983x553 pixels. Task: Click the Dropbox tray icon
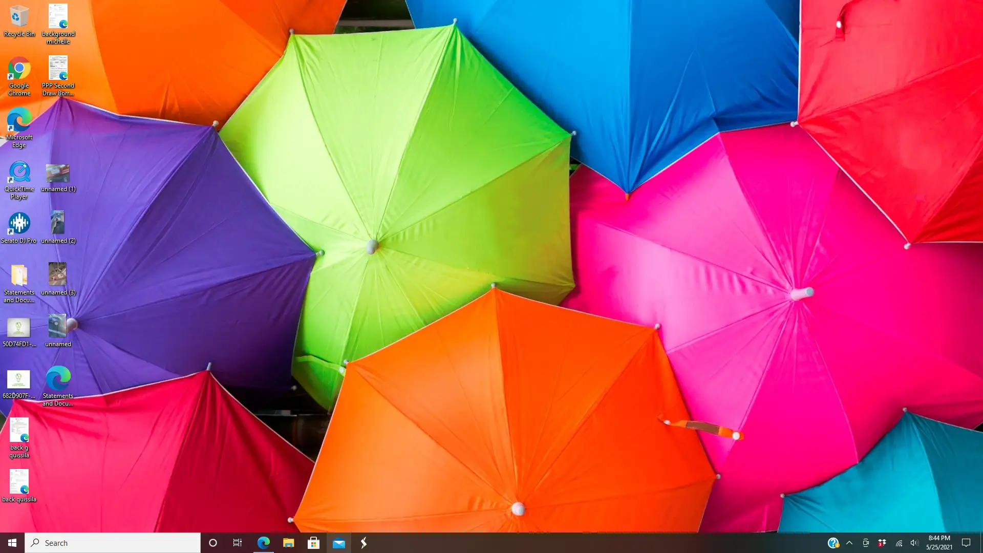[882, 543]
